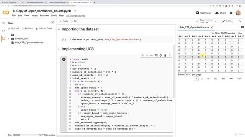245x137 pixels.
Task: Reload the browser page
Action: click(x=8, y=6)
